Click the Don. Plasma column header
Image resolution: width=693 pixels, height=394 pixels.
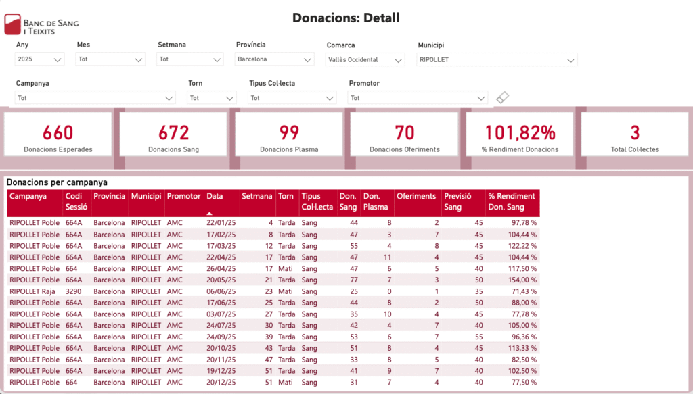point(376,201)
